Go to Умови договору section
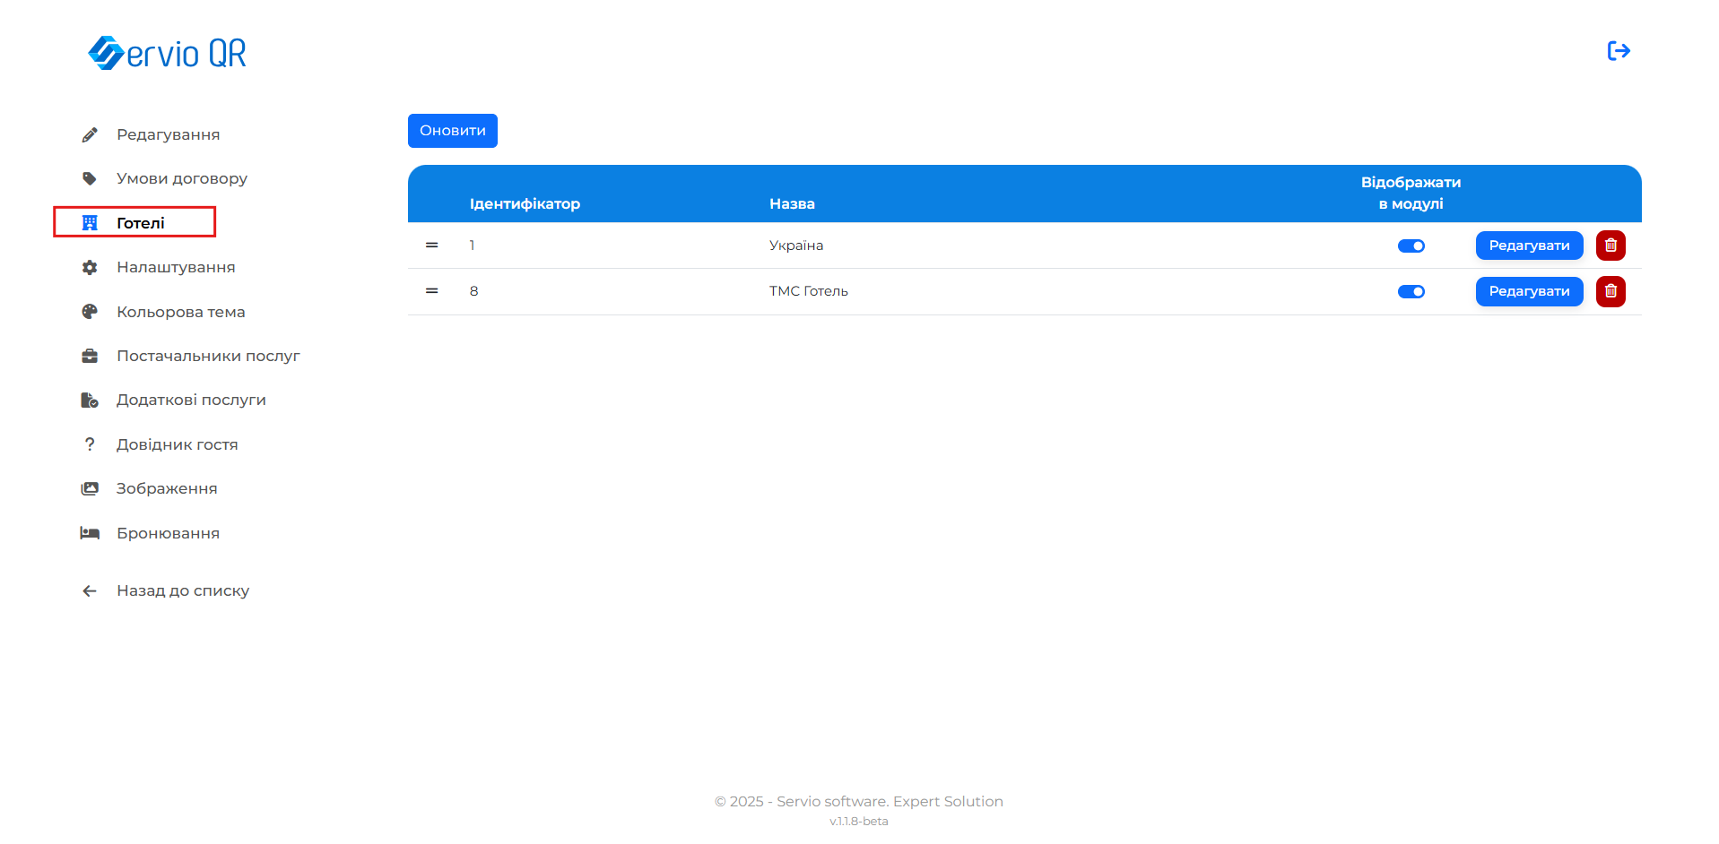 [181, 179]
